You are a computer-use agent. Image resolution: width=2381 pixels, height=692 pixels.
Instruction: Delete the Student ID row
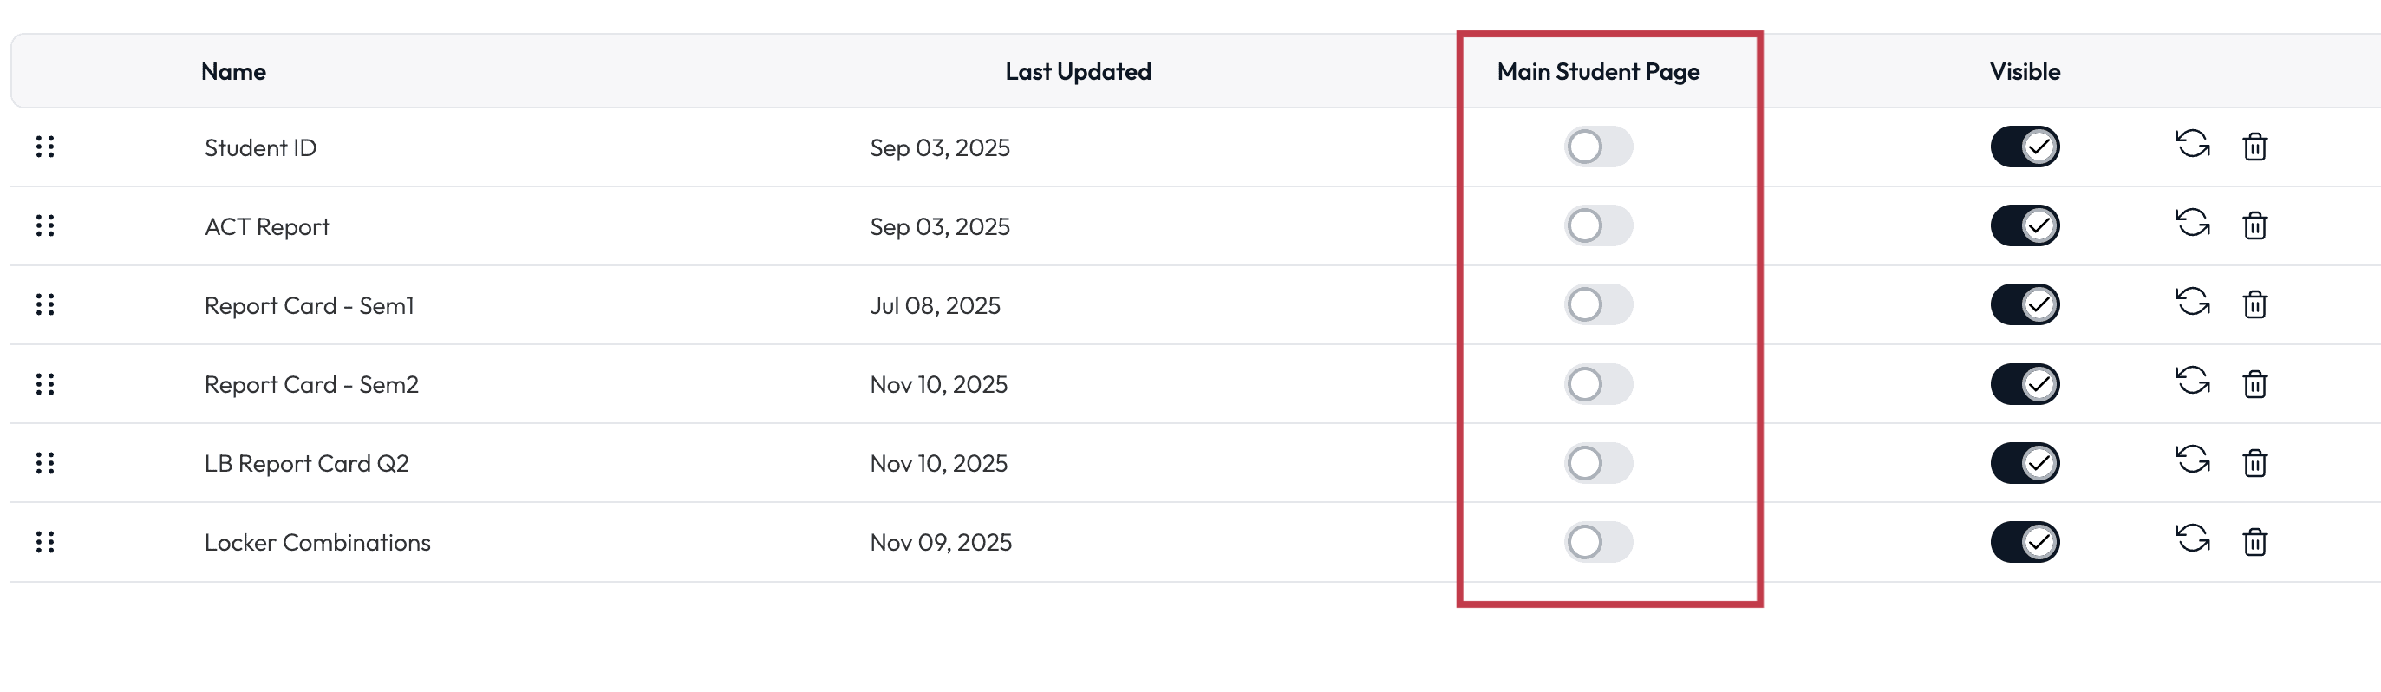click(x=2254, y=147)
